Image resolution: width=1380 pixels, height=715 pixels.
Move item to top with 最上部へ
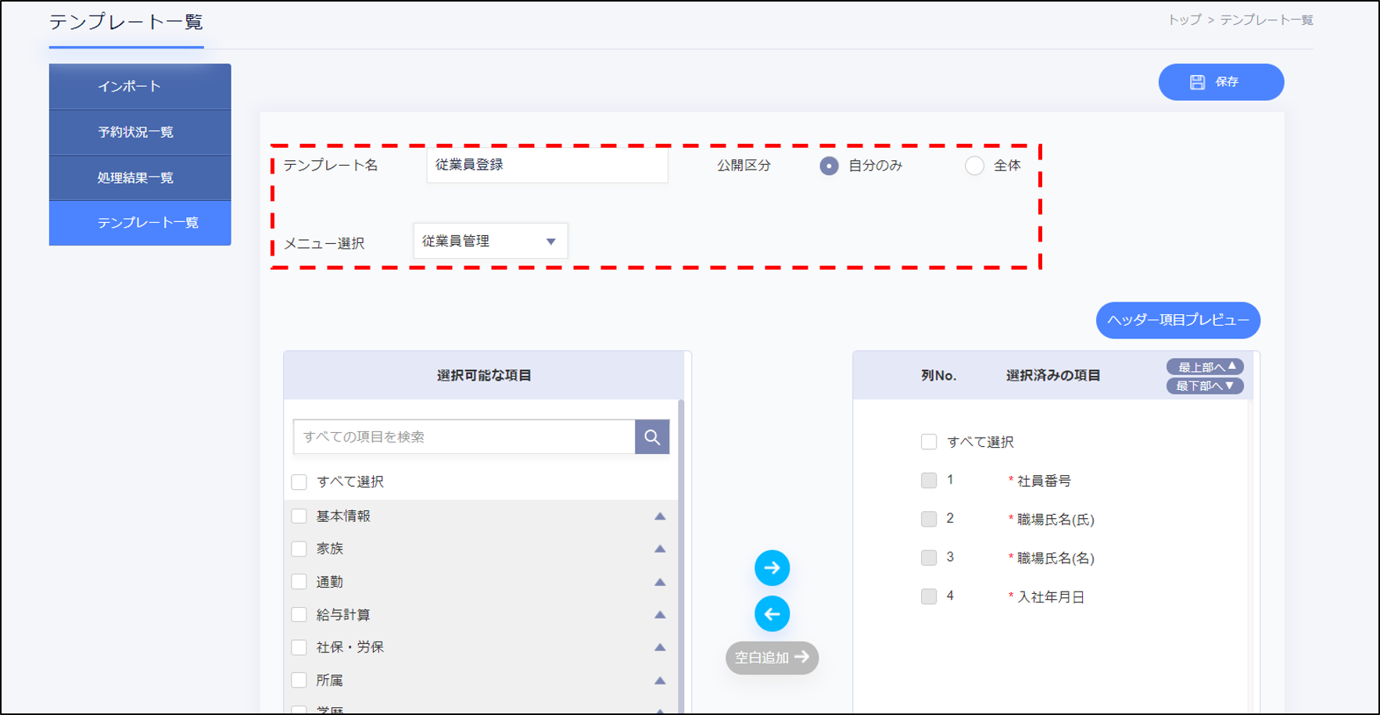click(1205, 366)
